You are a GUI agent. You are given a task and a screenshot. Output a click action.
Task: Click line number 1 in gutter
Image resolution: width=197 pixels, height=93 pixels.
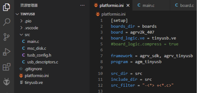pyautogui.click(x=101, y=20)
